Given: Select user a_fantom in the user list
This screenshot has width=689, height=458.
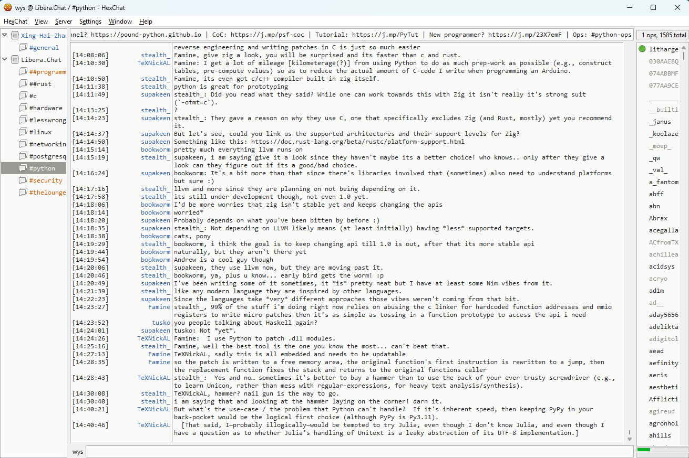Looking at the screenshot, I should coord(664,182).
